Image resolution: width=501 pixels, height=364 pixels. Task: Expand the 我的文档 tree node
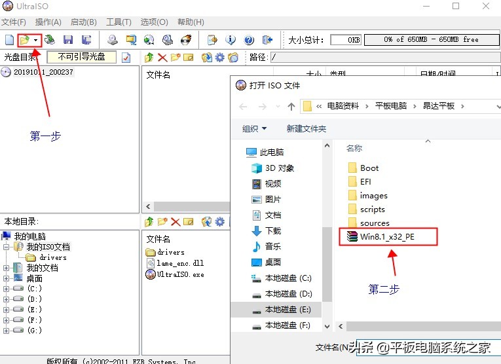pyautogui.click(x=6, y=268)
